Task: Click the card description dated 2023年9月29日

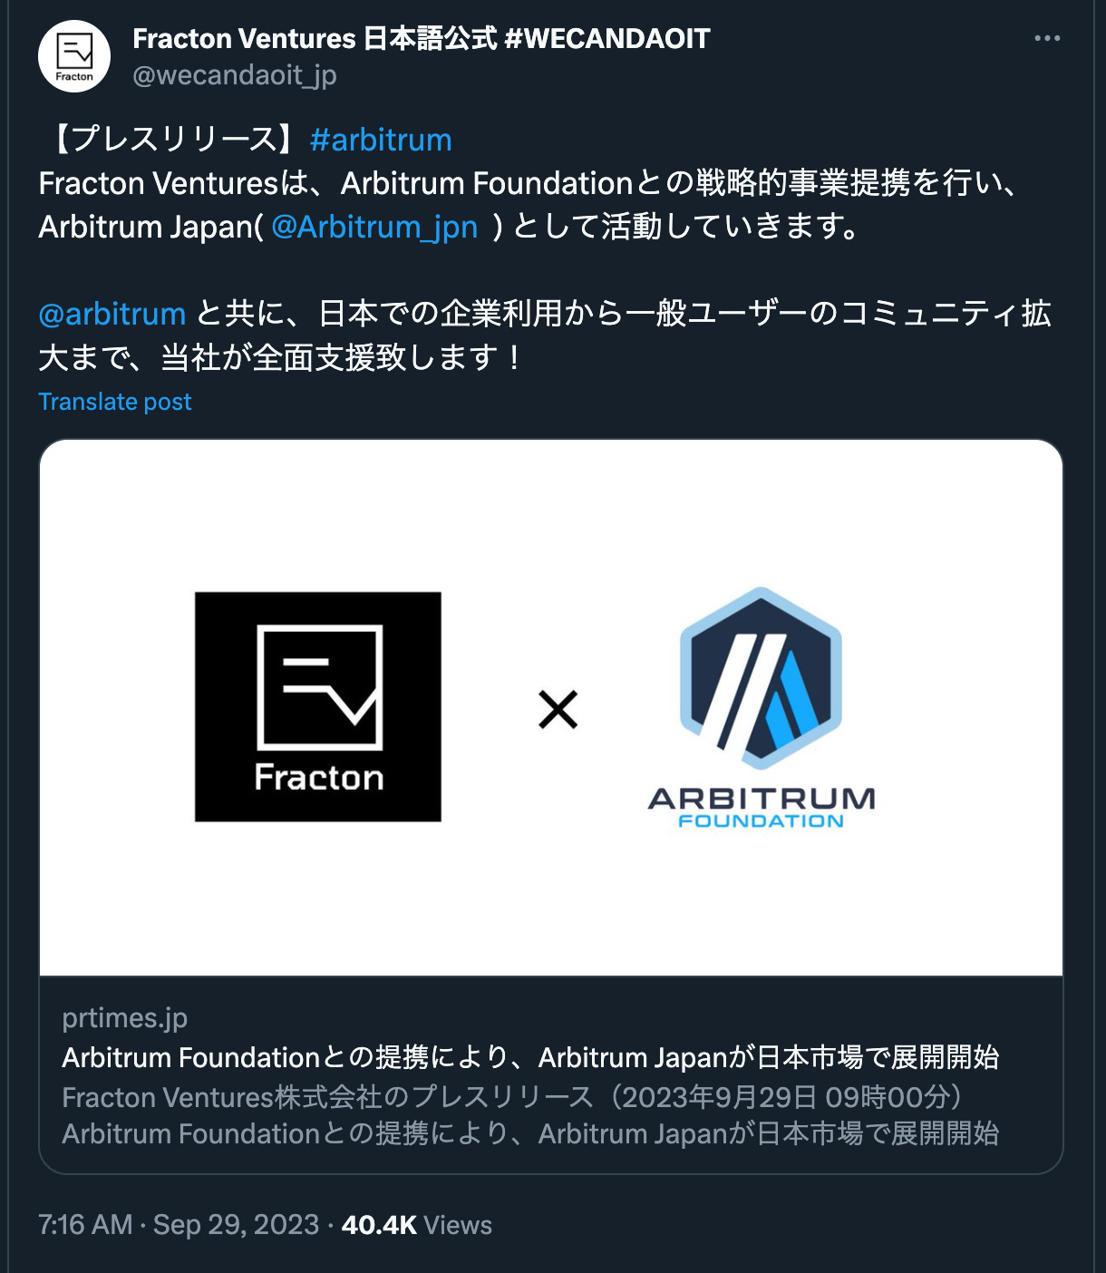Action: [x=512, y=1097]
